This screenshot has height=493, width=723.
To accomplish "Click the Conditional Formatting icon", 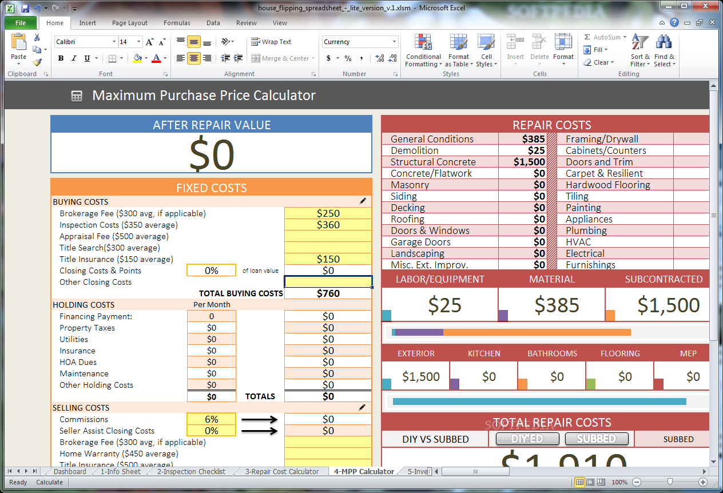I will 423,43.
